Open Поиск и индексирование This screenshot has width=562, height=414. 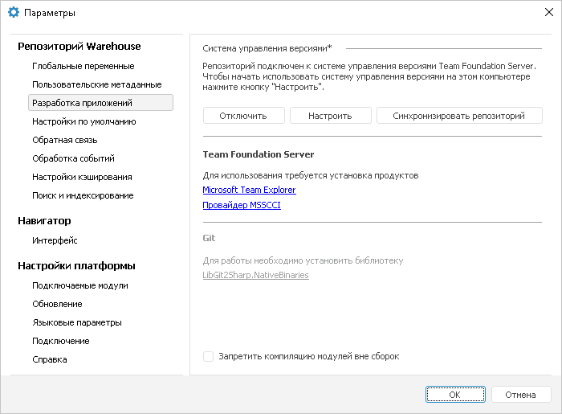[x=83, y=195]
